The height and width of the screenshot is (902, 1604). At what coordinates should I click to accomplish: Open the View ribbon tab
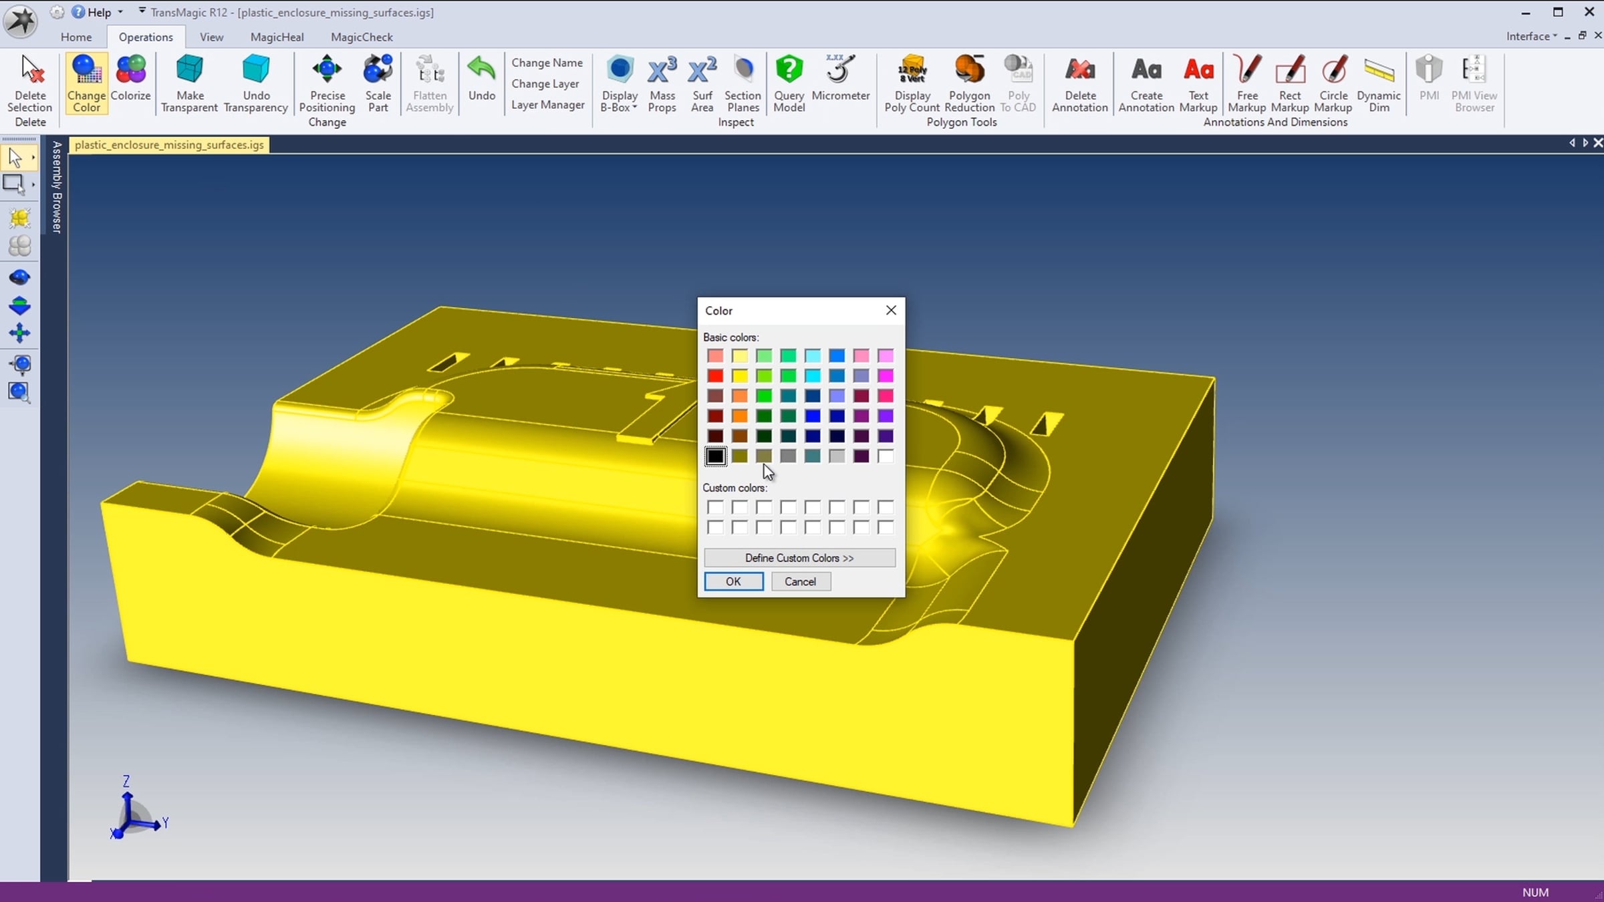pyautogui.click(x=211, y=37)
